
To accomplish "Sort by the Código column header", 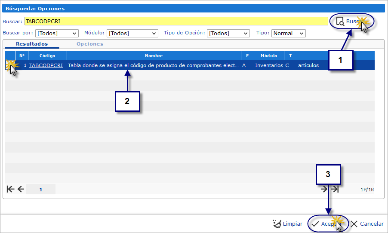I will [47, 55].
